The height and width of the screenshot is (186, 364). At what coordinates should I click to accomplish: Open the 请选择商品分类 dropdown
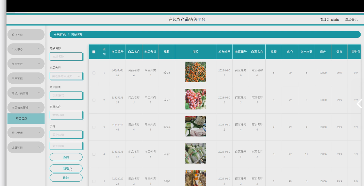(66, 76)
